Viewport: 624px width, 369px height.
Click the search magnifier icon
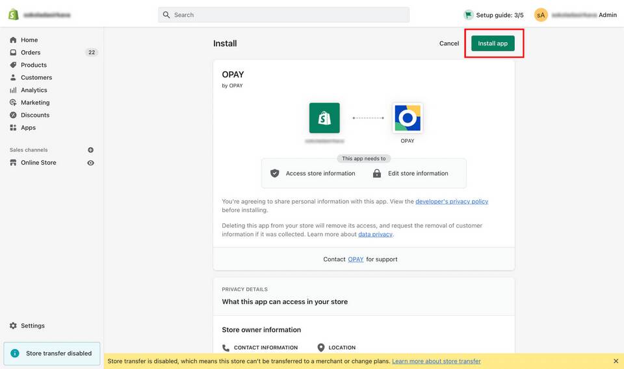coord(166,15)
